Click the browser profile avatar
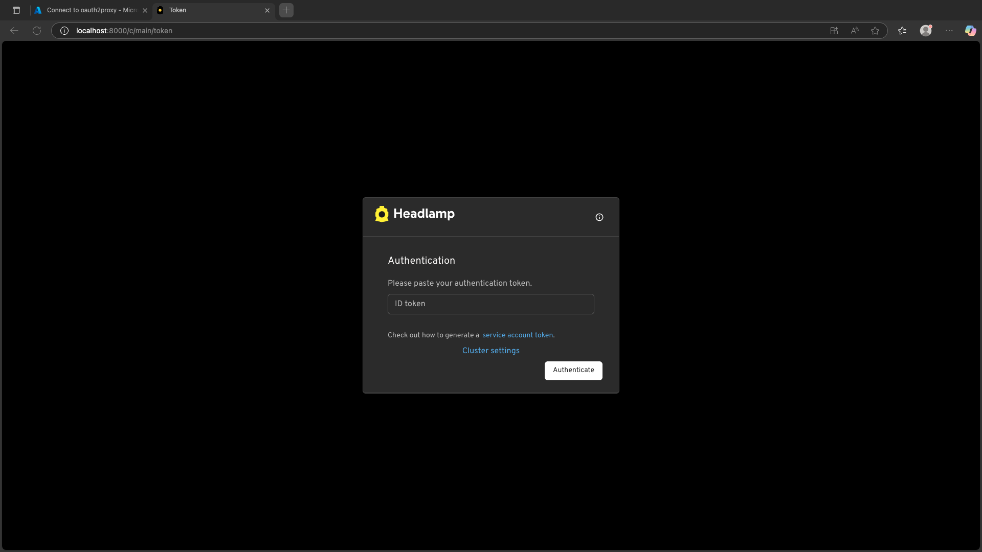The width and height of the screenshot is (982, 552). (926, 31)
